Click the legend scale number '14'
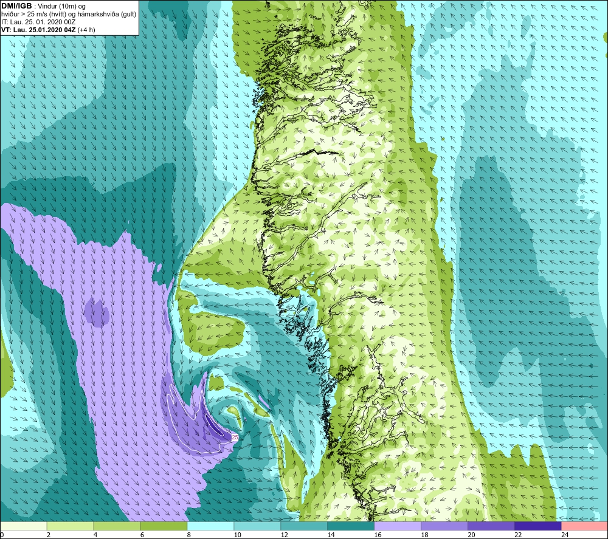608x539 pixels. (331, 535)
